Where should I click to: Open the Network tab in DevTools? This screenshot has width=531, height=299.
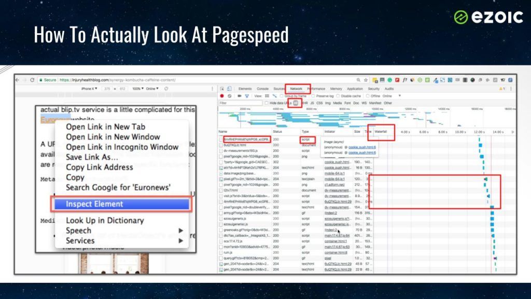(x=296, y=89)
